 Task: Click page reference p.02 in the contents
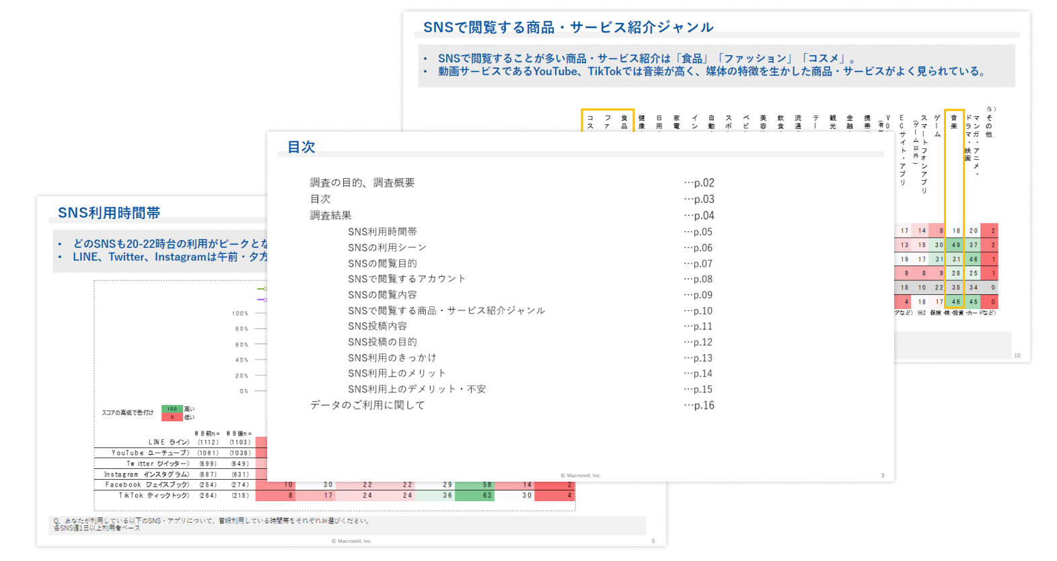699,183
